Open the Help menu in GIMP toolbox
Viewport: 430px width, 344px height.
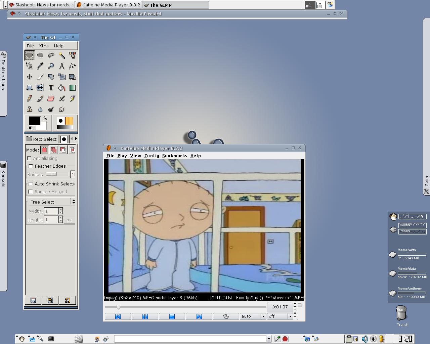click(58, 46)
